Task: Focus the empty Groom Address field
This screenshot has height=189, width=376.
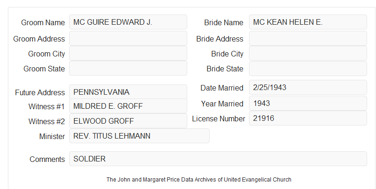Action: 128,38
